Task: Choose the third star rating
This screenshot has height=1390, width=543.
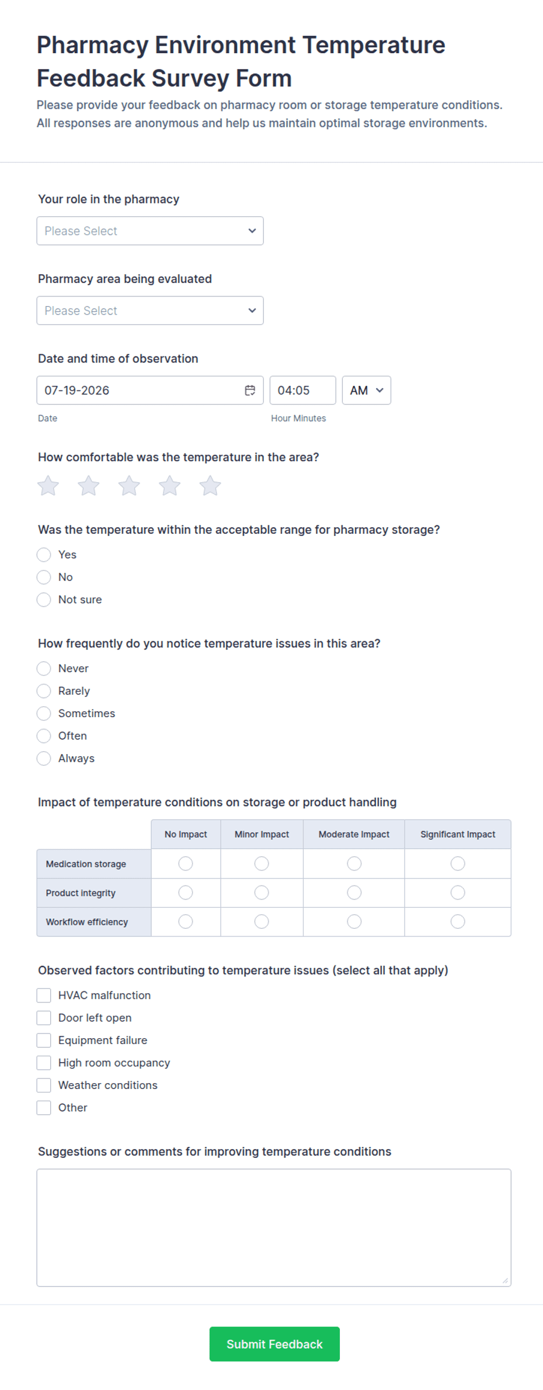Action: [x=129, y=486]
